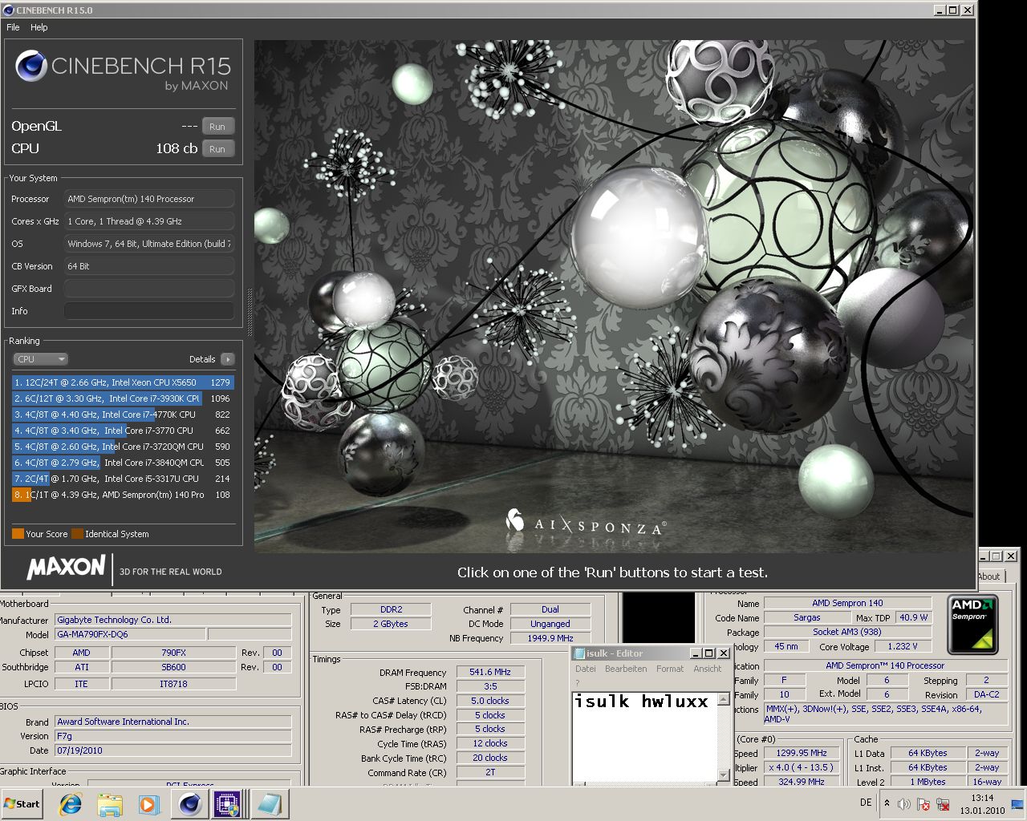Show hidden tray icons arrow

(x=887, y=803)
